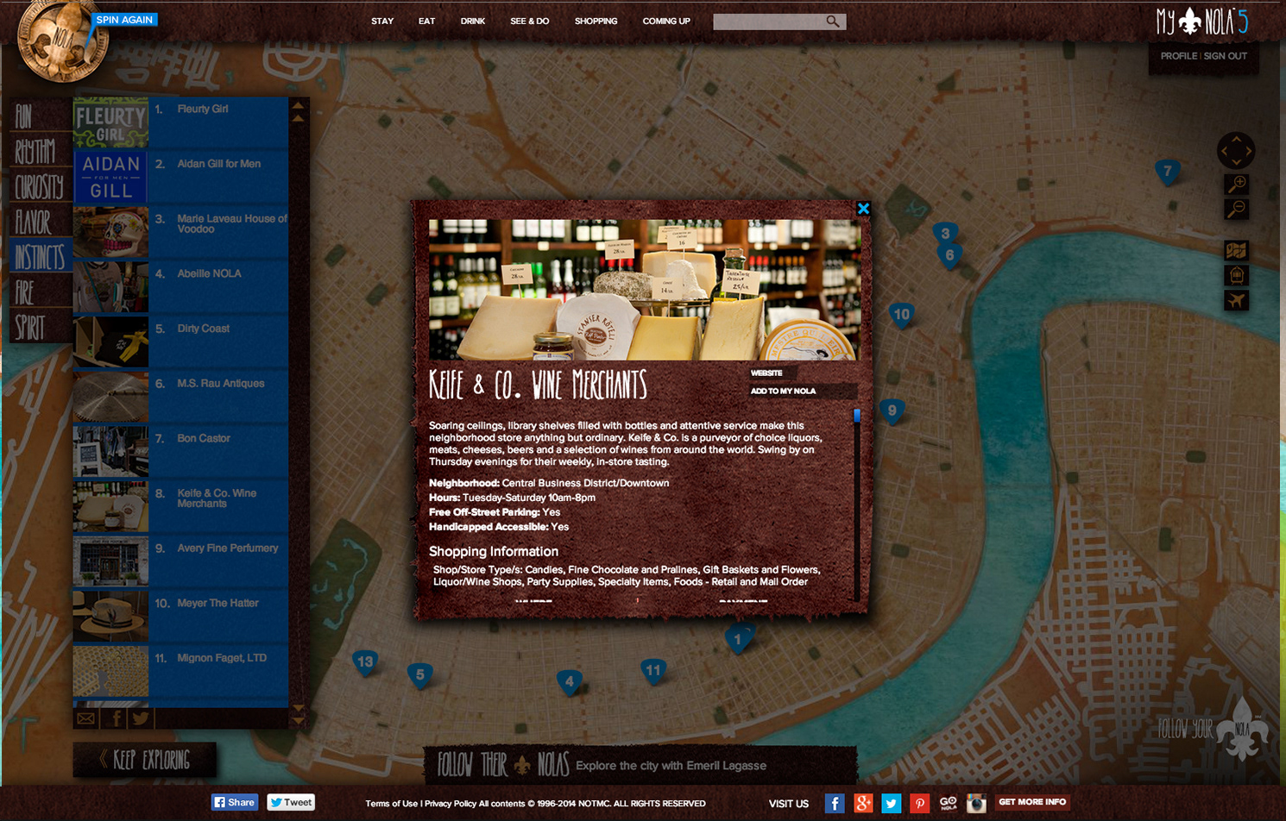Image resolution: width=1286 pixels, height=821 pixels.
Task: Click the popup's blue scrollbar handle
Action: [857, 416]
